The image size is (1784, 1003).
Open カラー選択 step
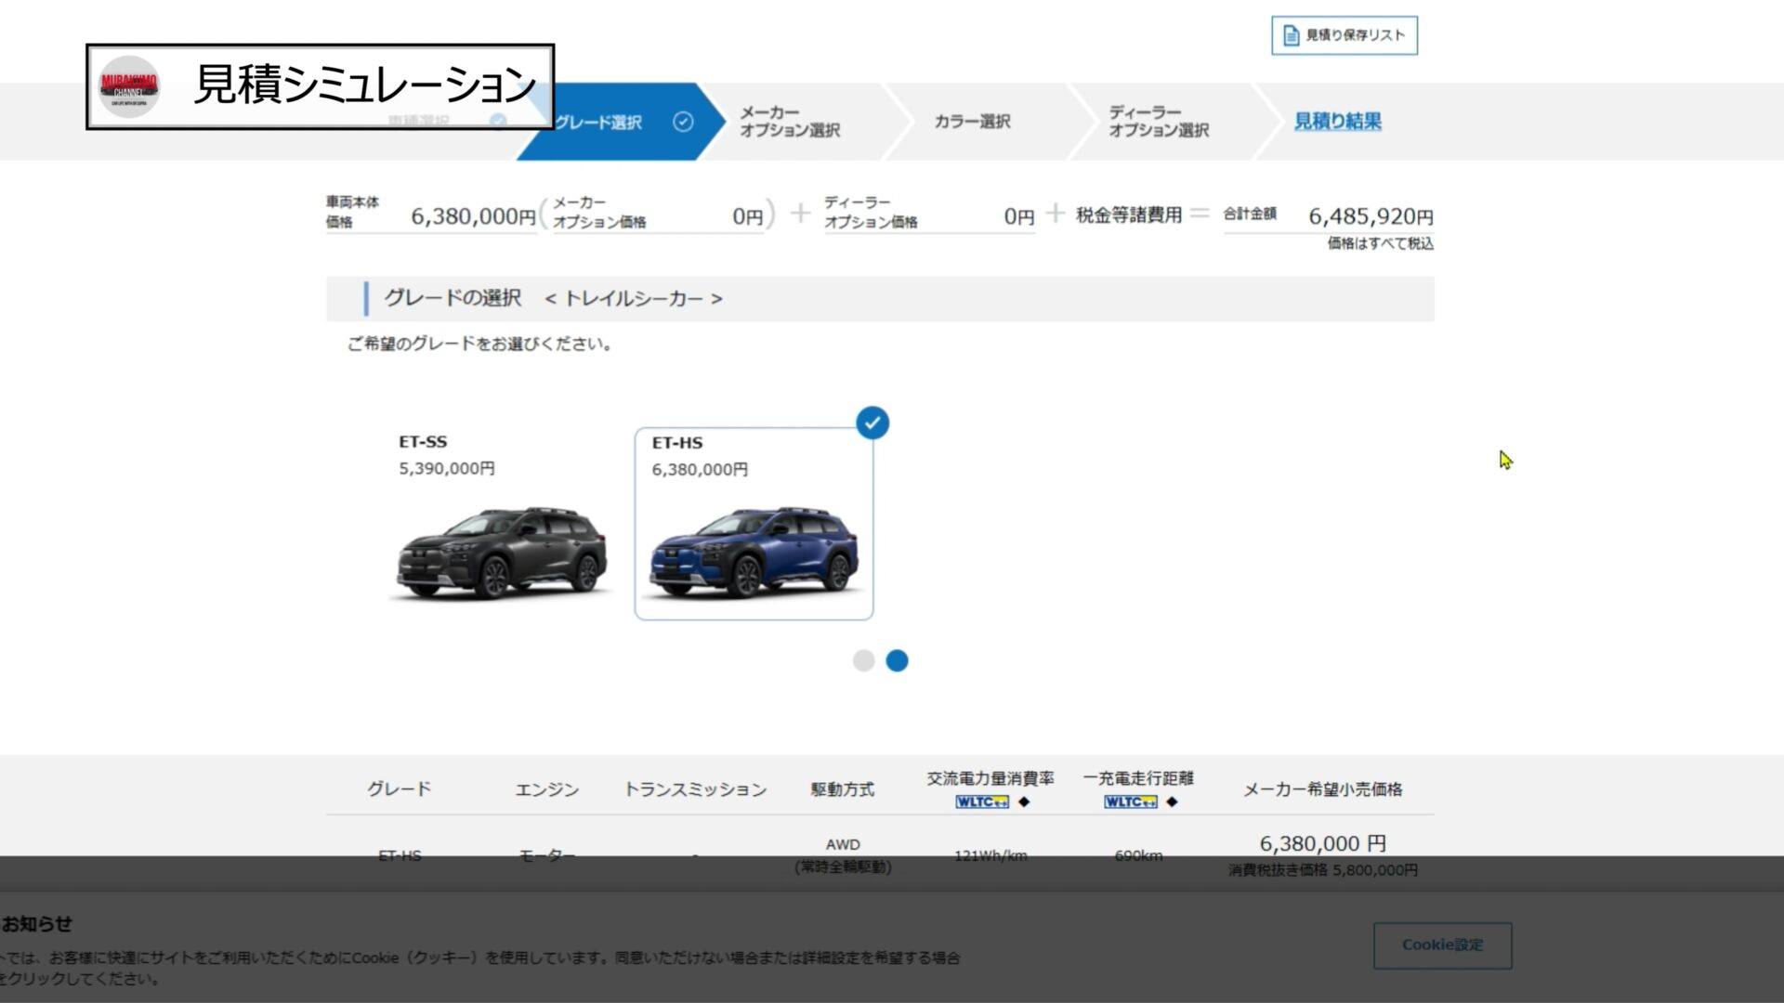click(x=972, y=122)
